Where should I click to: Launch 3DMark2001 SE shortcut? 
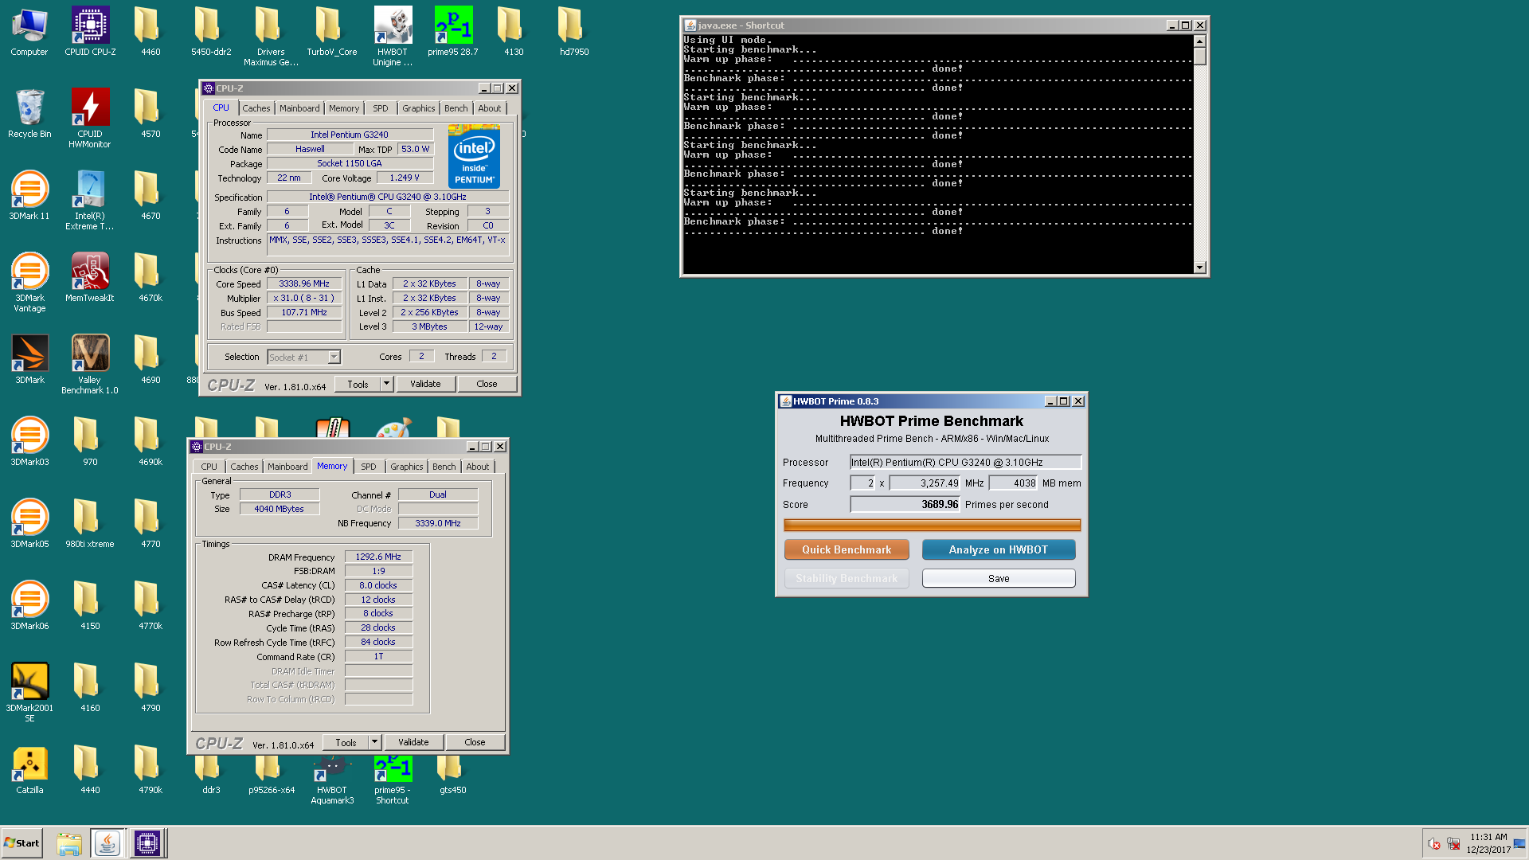click(x=29, y=692)
